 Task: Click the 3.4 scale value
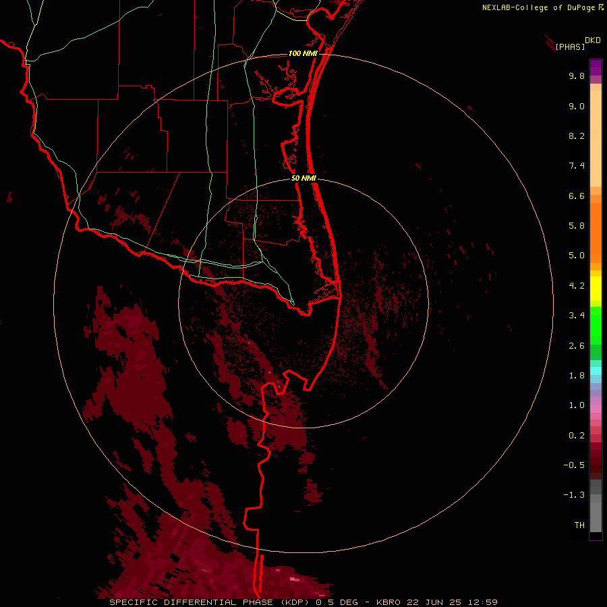tap(577, 316)
